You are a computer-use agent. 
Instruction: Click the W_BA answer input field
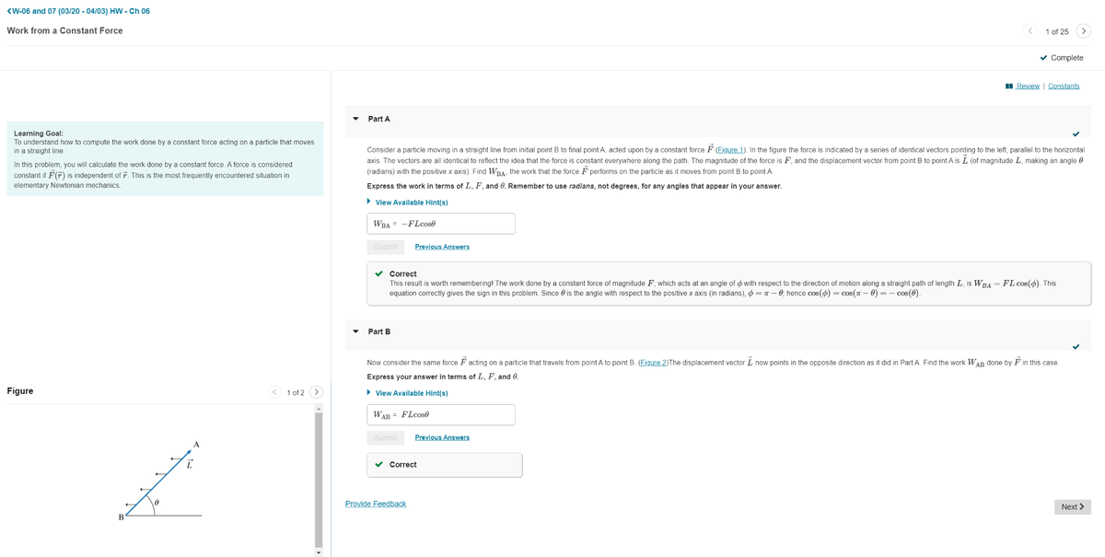click(441, 224)
